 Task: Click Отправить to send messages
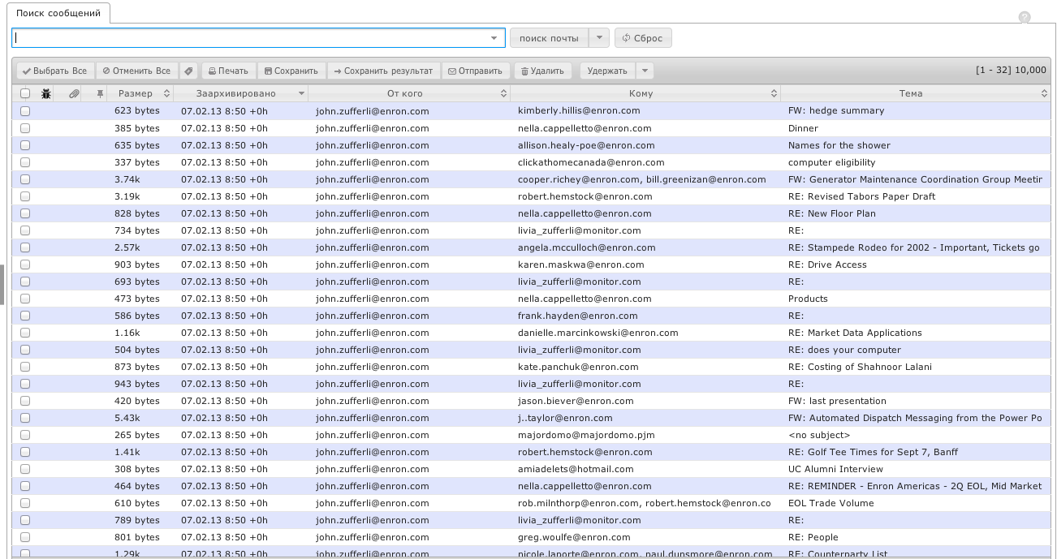(x=476, y=71)
